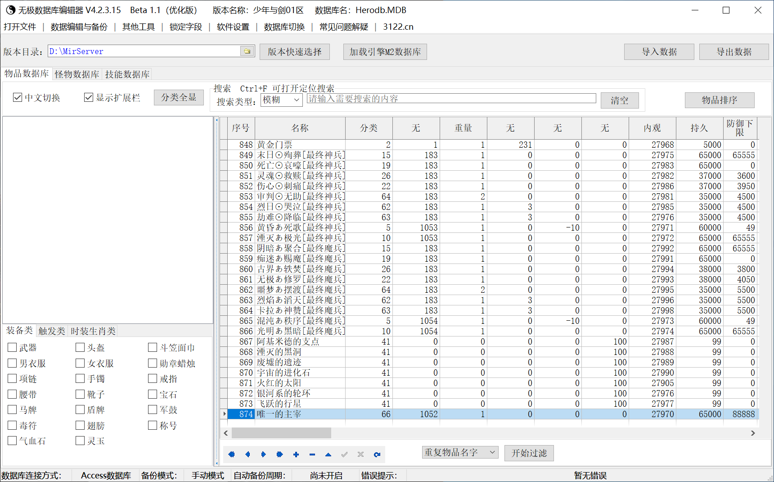Go to first record navigator icon
774x482 pixels.
[x=231, y=455]
